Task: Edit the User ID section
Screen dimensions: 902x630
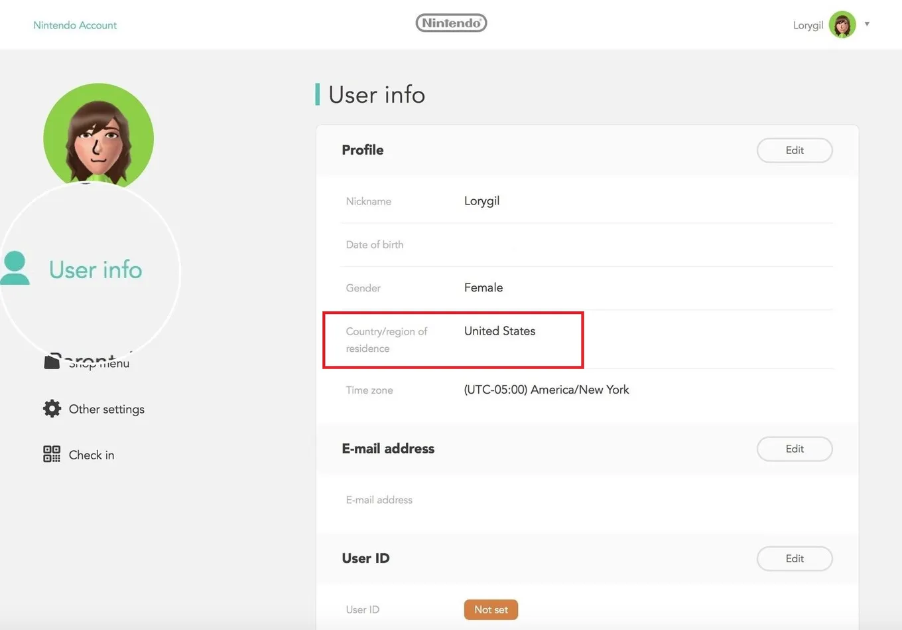Action: 795,558
